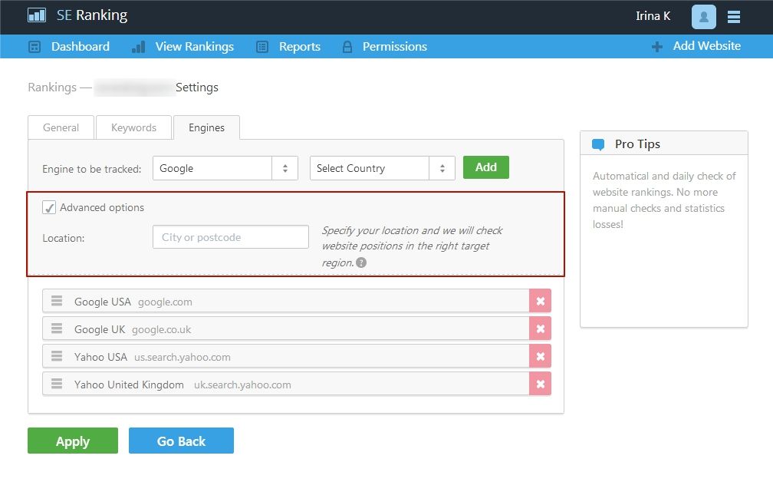Click the Permissions lock icon
773x482 pixels.
point(347,47)
